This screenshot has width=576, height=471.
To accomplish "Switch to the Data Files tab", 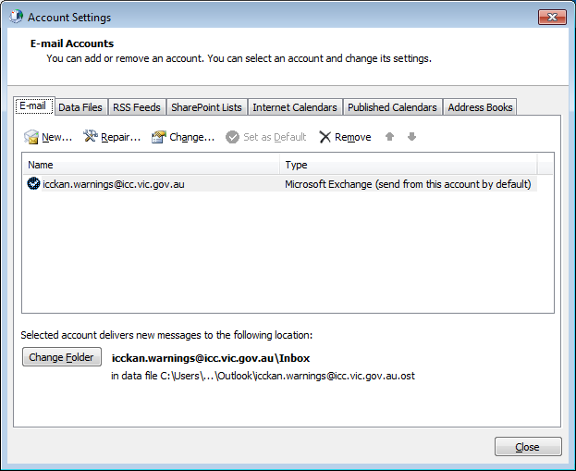I will tap(80, 107).
